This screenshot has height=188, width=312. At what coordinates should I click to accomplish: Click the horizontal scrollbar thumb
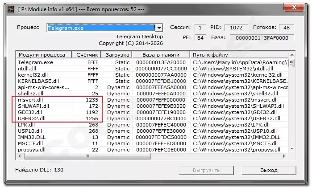[x=87, y=156]
